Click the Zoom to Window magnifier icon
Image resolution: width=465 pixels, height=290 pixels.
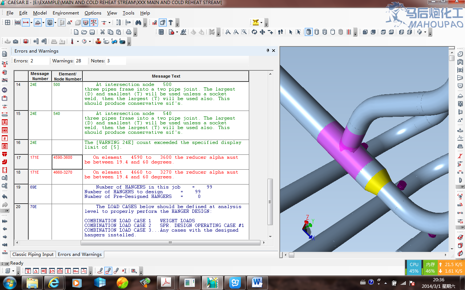244,32
